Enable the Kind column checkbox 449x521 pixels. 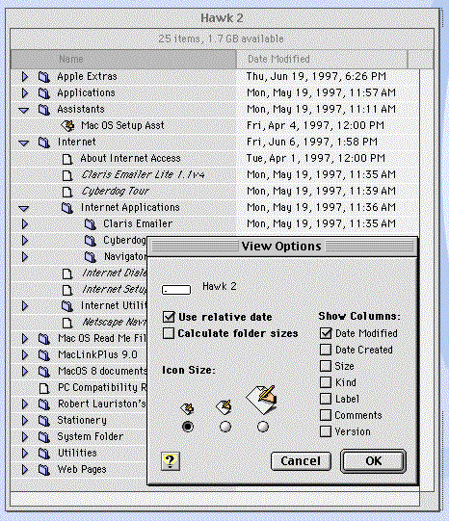(326, 382)
